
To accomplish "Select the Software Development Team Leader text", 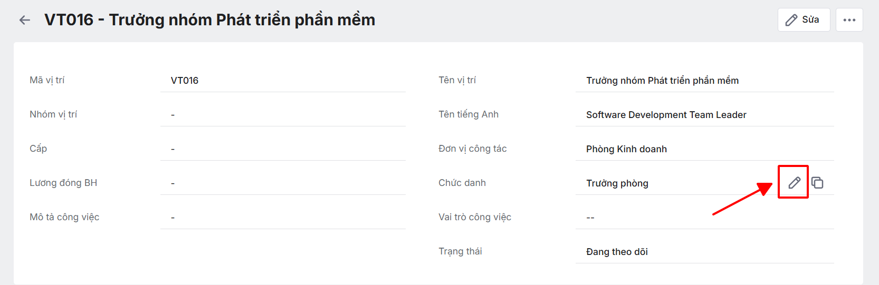I will 666,115.
